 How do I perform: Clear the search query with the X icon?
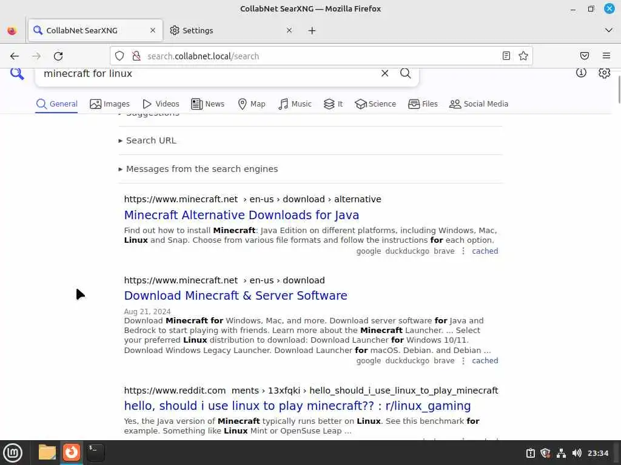coord(384,73)
